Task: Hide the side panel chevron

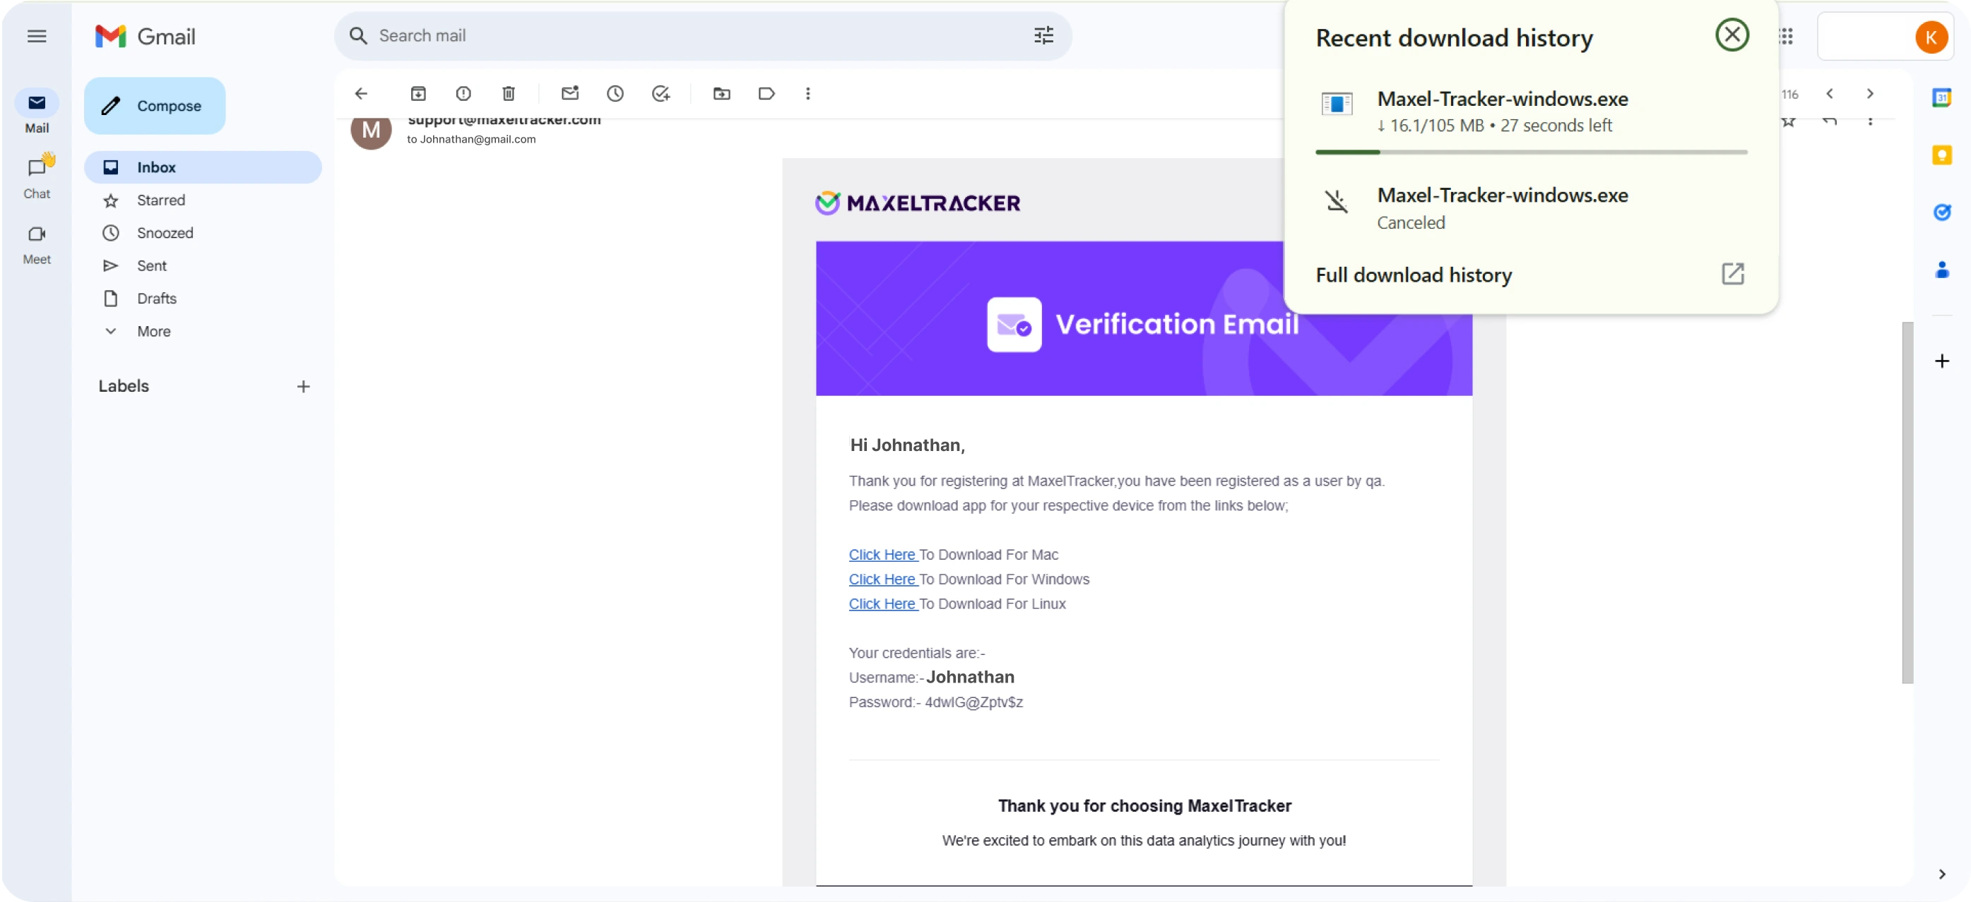Action: (x=1942, y=874)
